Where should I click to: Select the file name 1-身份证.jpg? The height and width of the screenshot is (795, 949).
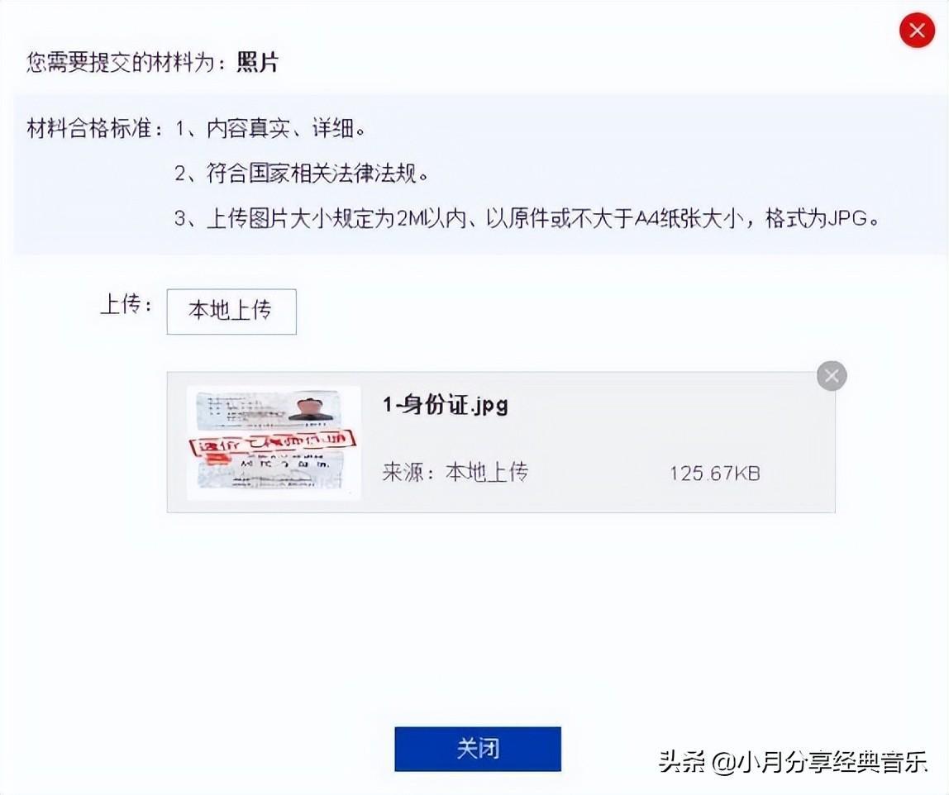pos(445,405)
